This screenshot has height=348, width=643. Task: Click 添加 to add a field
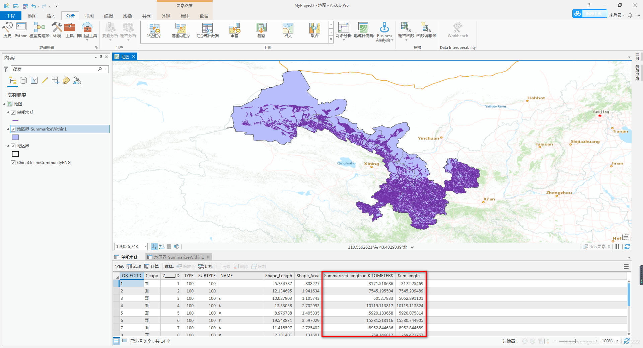tap(134, 267)
